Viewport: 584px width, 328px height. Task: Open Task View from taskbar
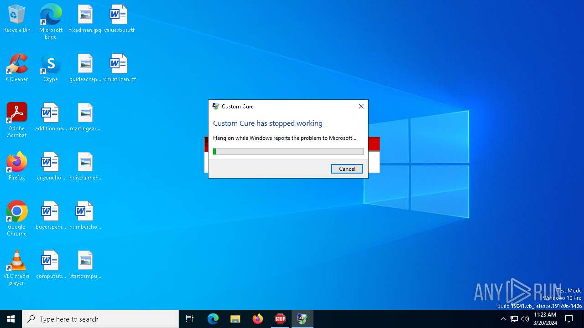(190, 319)
